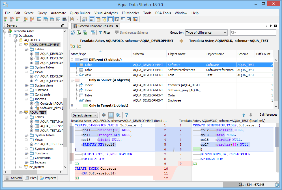Image resolution: width=282 pixels, height=190 pixels.
Task: Click the garbage collection trash icon
Action: tap(277, 185)
